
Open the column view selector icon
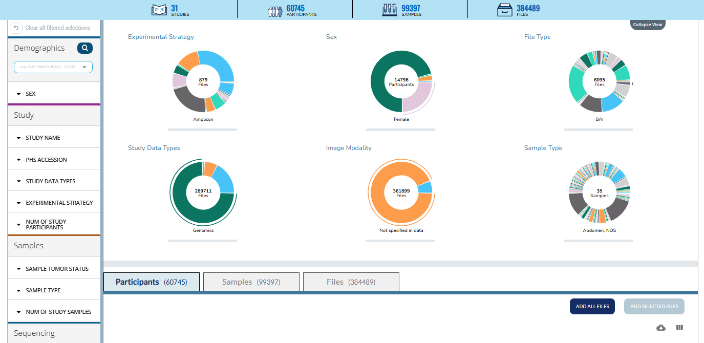(680, 328)
